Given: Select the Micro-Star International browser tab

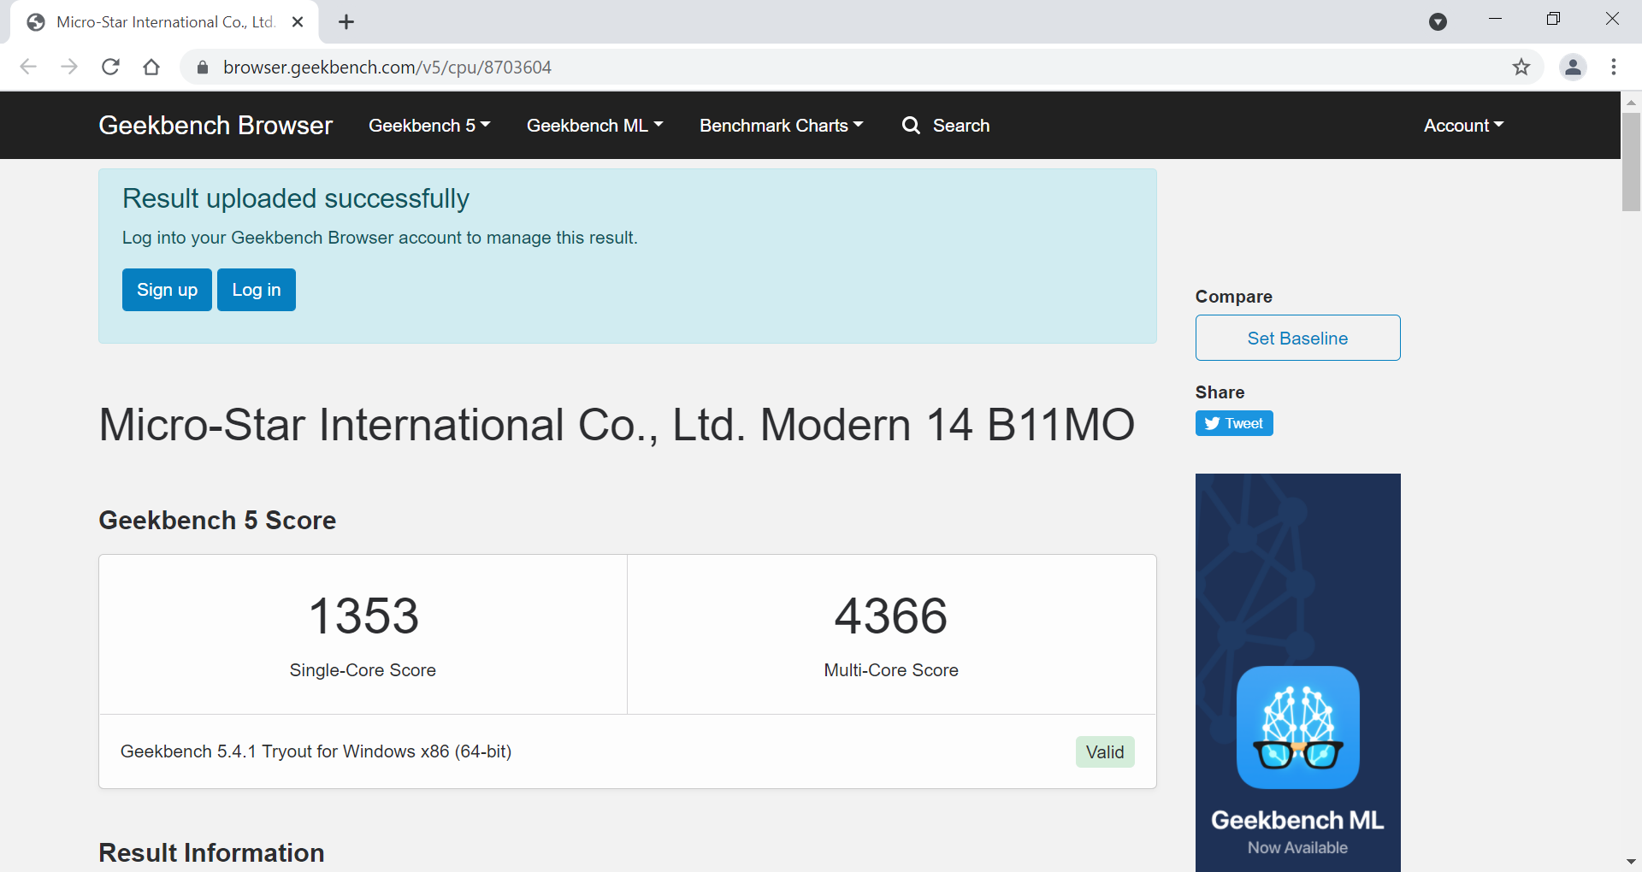Looking at the screenshot, I should [165, 22].
